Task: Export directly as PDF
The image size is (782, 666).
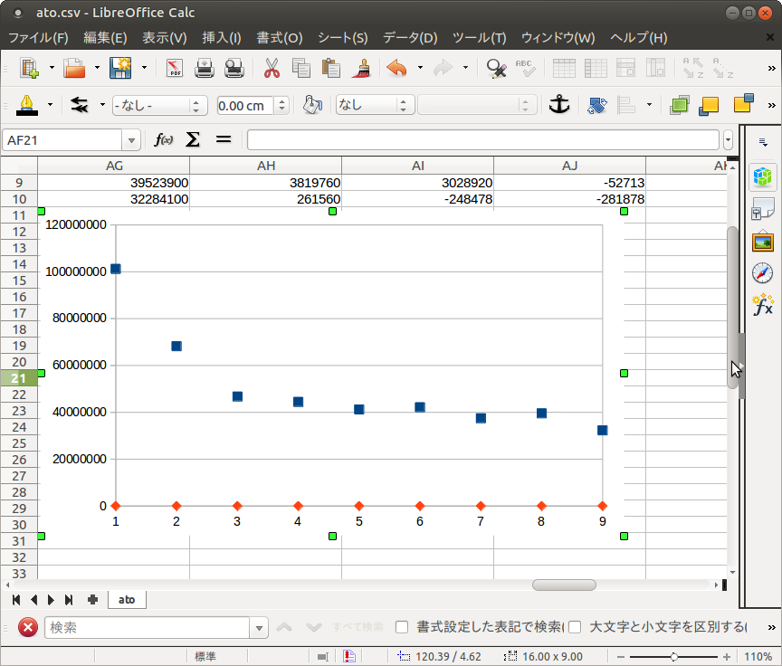Action: [175, 68]
